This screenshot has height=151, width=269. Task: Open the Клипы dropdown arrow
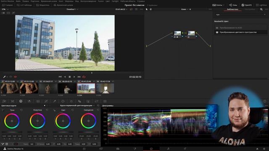pos(224,5)
